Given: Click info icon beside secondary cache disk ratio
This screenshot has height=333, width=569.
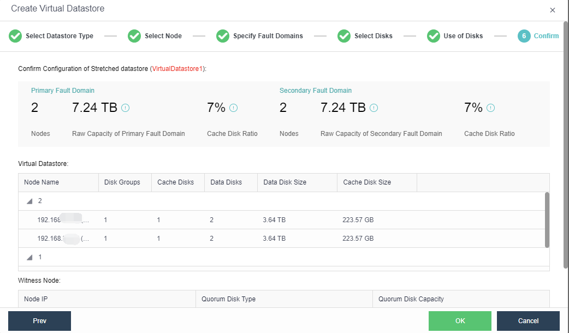Looking at the screenshot, I should (x=490, y=108).
